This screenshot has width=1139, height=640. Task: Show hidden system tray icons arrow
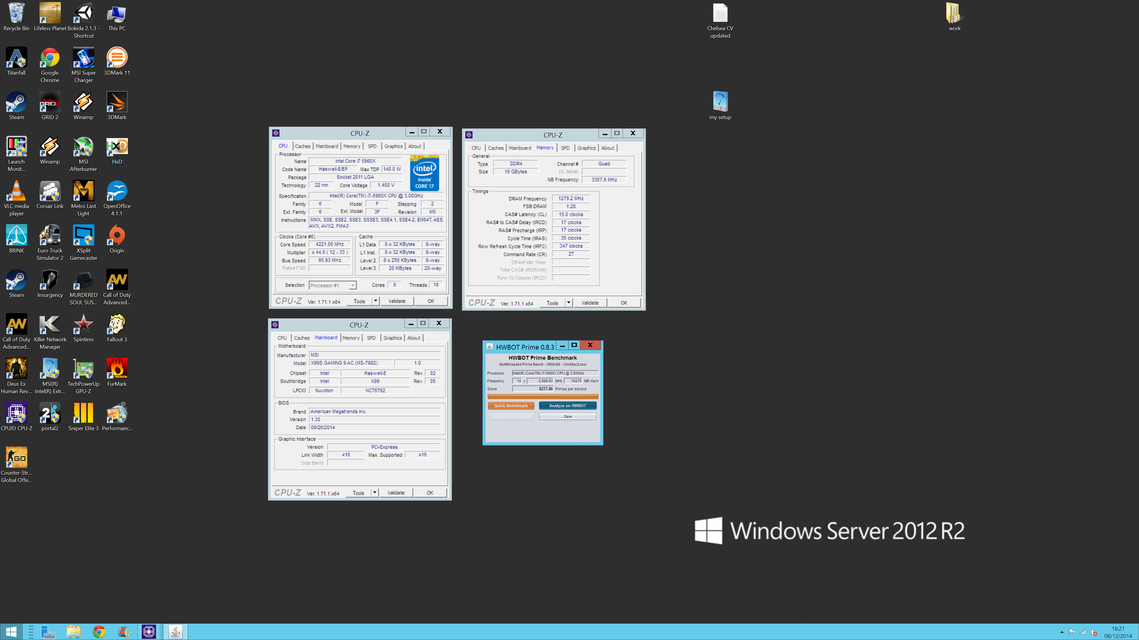[1062, 633]
